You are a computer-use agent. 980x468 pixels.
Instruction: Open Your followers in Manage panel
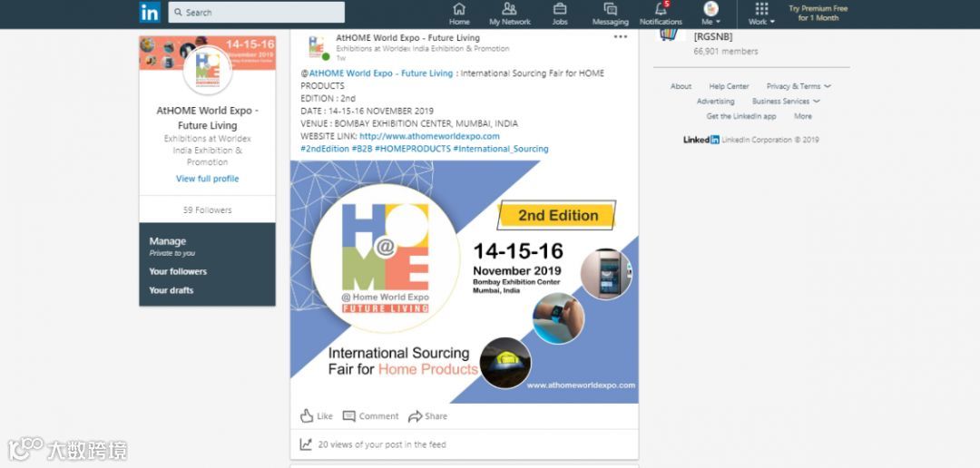178,271
